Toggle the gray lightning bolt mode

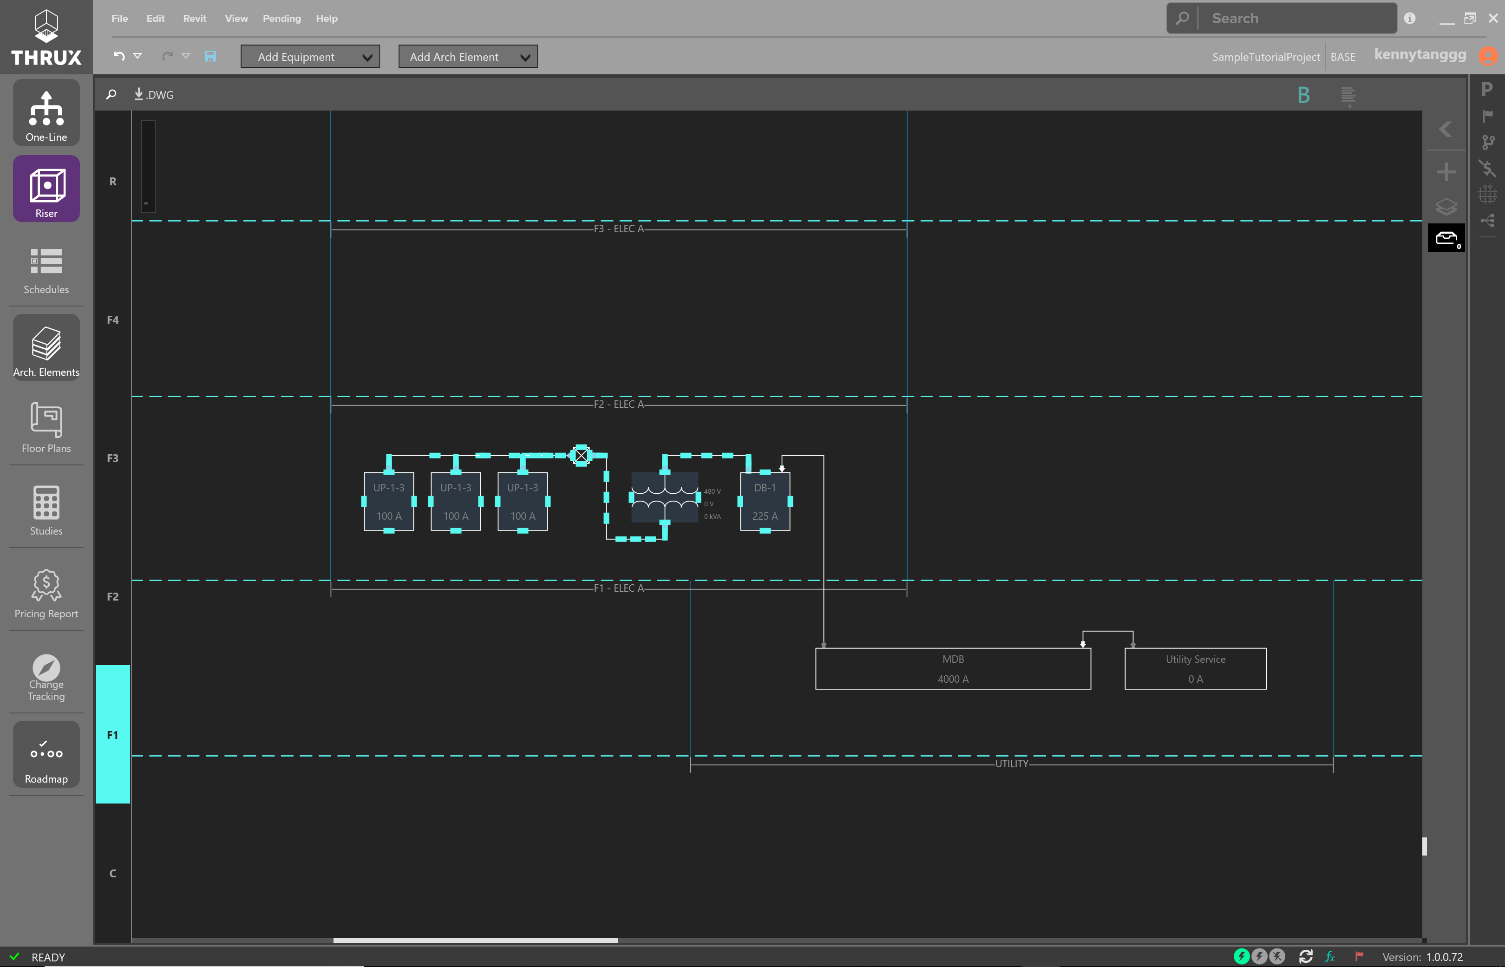click(1259, 956)
